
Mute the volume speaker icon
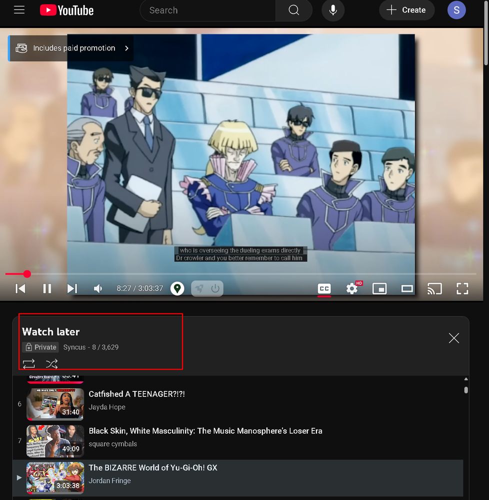pyautogui.click(x=98, y=288)
